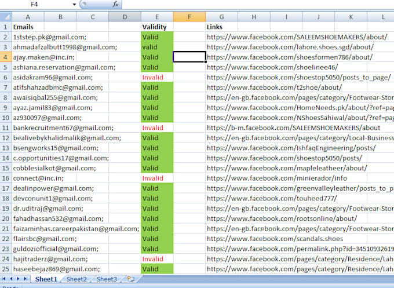Select cell az930097@gmail.com
This screenshot has height=288, width=394.
(48, 118)
